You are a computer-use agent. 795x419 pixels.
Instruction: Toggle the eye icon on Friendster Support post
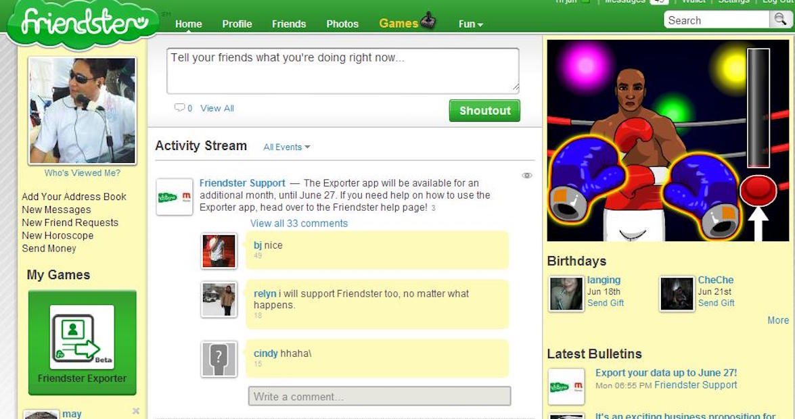click(527, 176)
